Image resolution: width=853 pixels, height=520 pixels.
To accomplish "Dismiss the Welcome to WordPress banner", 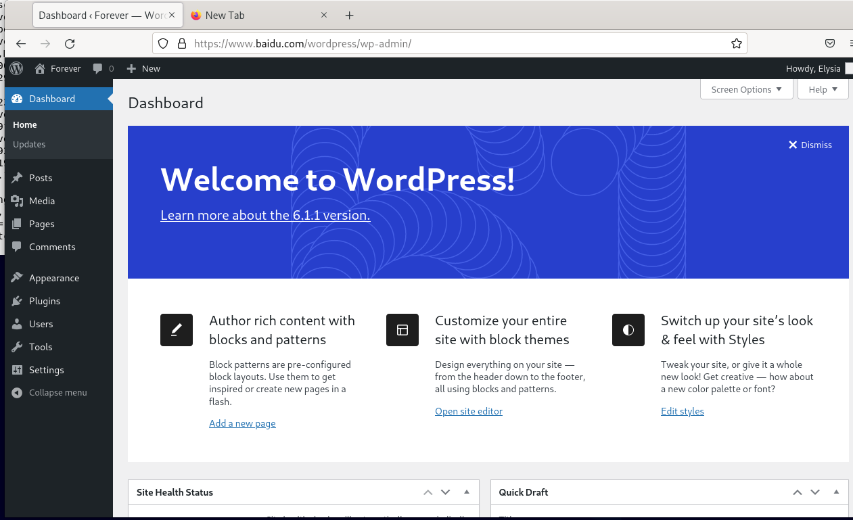I will [810, 145].
